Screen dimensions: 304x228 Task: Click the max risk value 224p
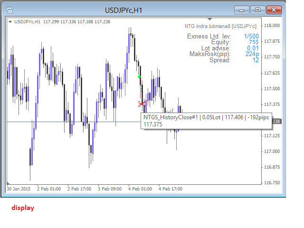pyautogui.click(x=252, y=54)
